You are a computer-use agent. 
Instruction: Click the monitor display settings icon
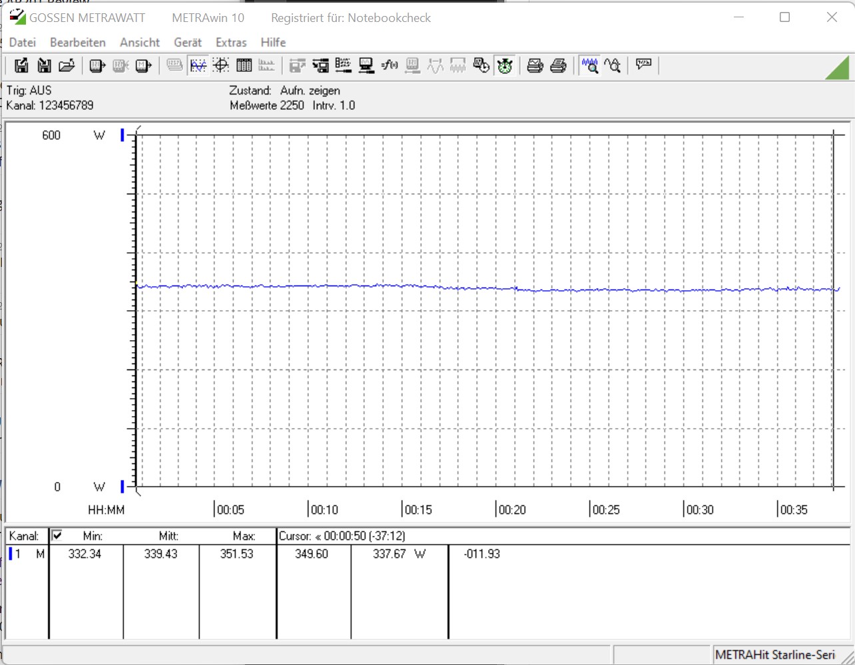[x=366, y=65]
